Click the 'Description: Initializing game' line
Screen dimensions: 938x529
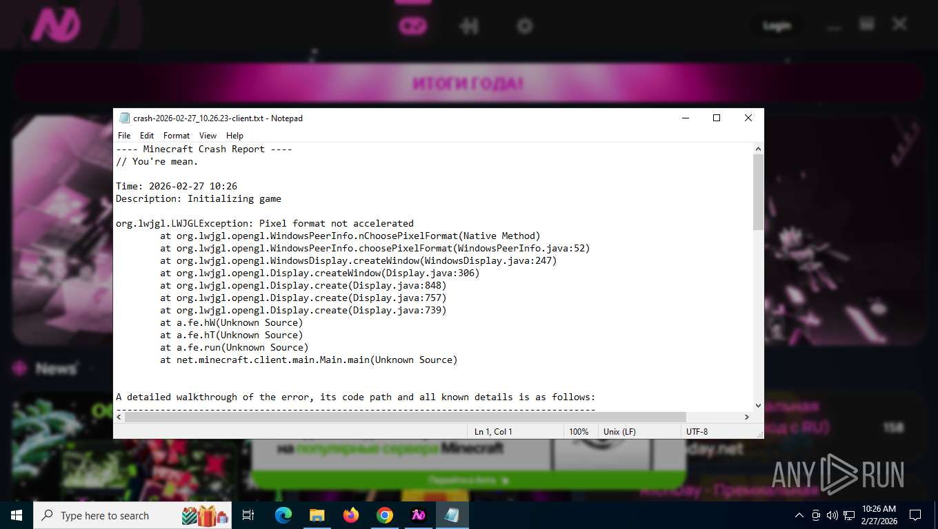click(x=199, y=198)
